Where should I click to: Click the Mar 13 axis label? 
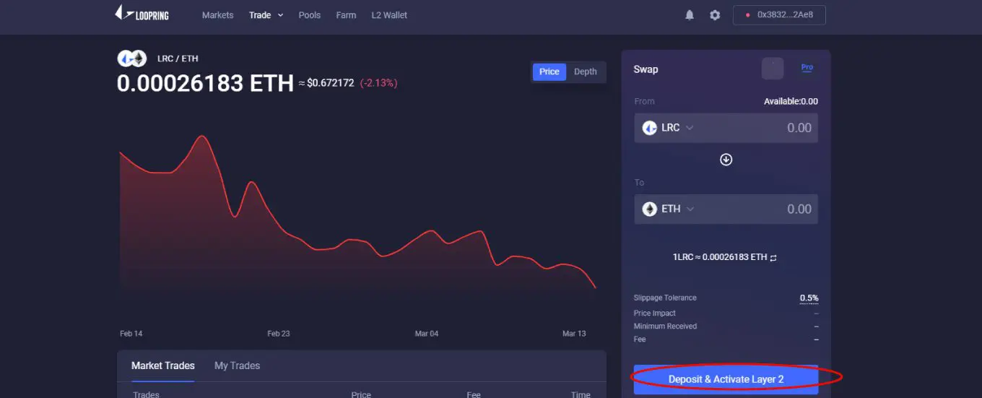pyautogui.click(x=574, y=334)
